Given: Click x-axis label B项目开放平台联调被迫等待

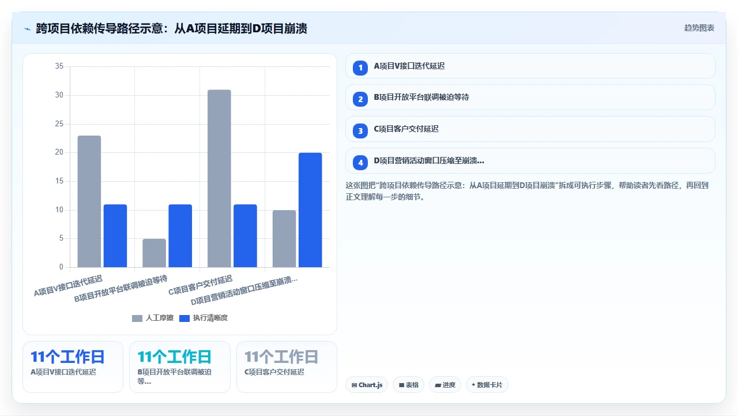Looking at the screenshot, I should coord(121,289).
